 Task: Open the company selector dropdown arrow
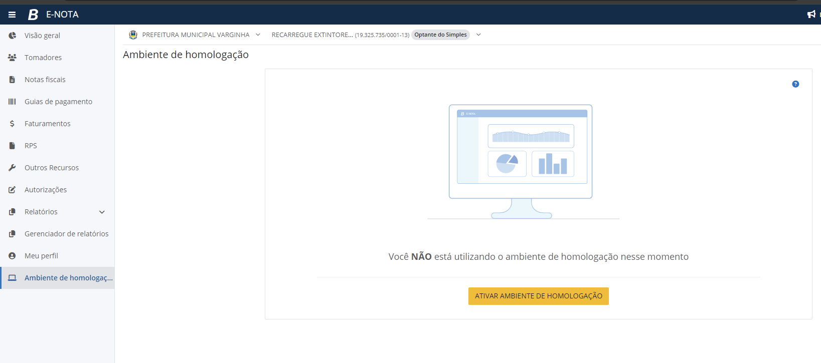coord(478,35)
